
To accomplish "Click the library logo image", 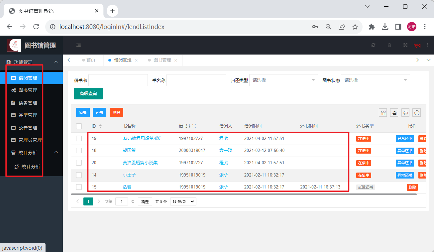I will pyautogui.click(x=14, y=45).
